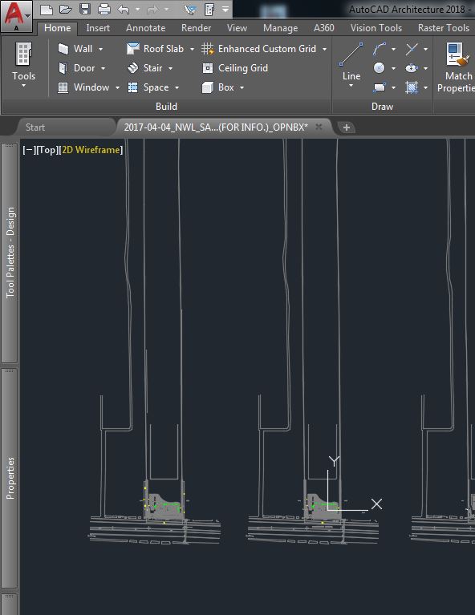Expand the Box dropdown arrow
The height and width of the screenshot is (615, 475).
[242, 87]
